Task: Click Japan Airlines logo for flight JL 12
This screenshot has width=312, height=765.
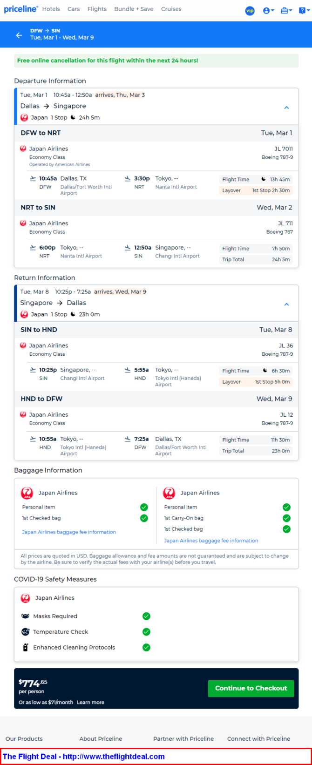Action: point(23,414)
